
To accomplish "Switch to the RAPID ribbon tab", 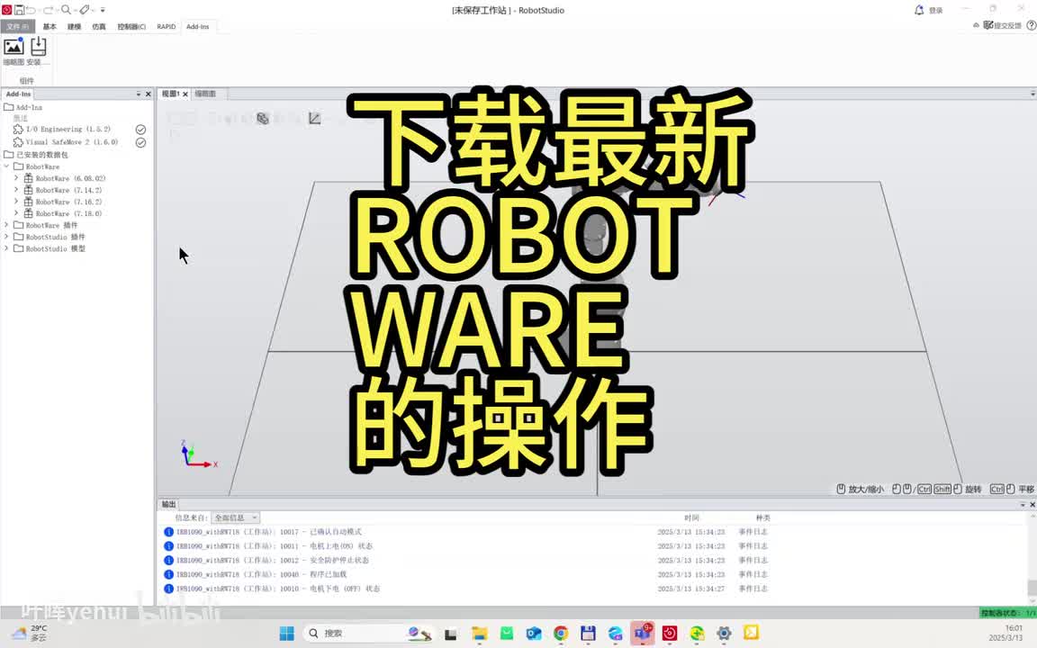I will 166,26.
